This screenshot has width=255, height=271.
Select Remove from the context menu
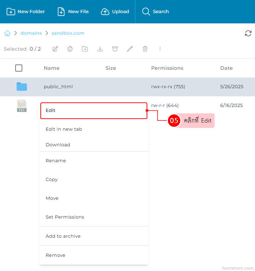click(x=56, y=255)
